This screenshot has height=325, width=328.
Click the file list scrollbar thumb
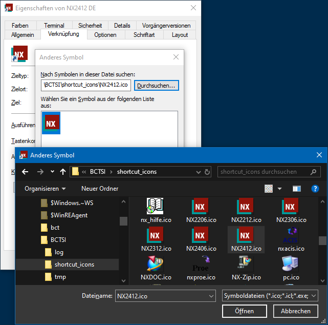[x=322, y=240]
